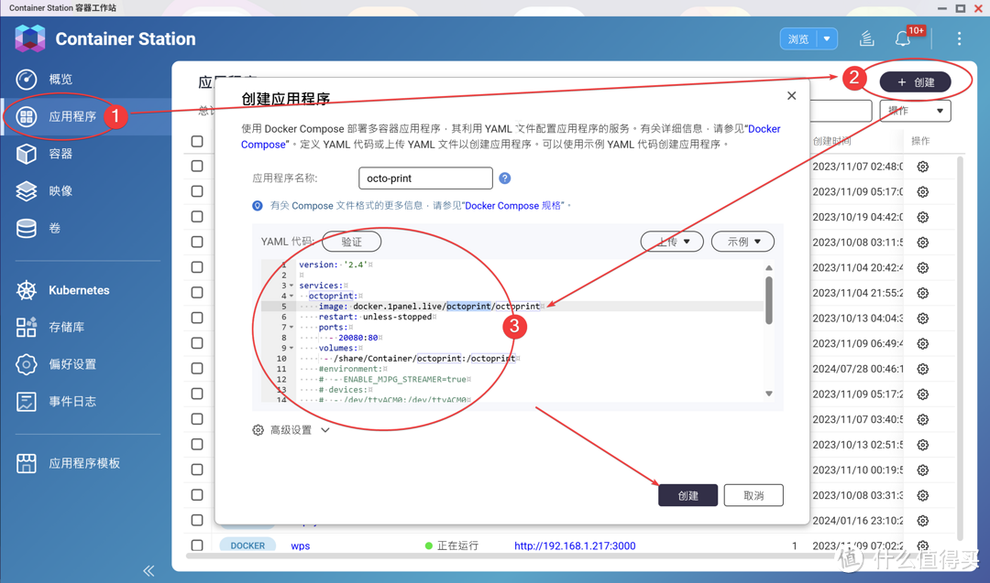Expand the 浏览 dropdown arrow in header
990x583 pixels.
point(827,39)
